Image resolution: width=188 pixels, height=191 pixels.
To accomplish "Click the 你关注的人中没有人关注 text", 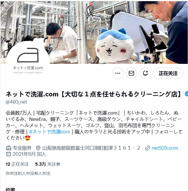I will coord(28,173).
